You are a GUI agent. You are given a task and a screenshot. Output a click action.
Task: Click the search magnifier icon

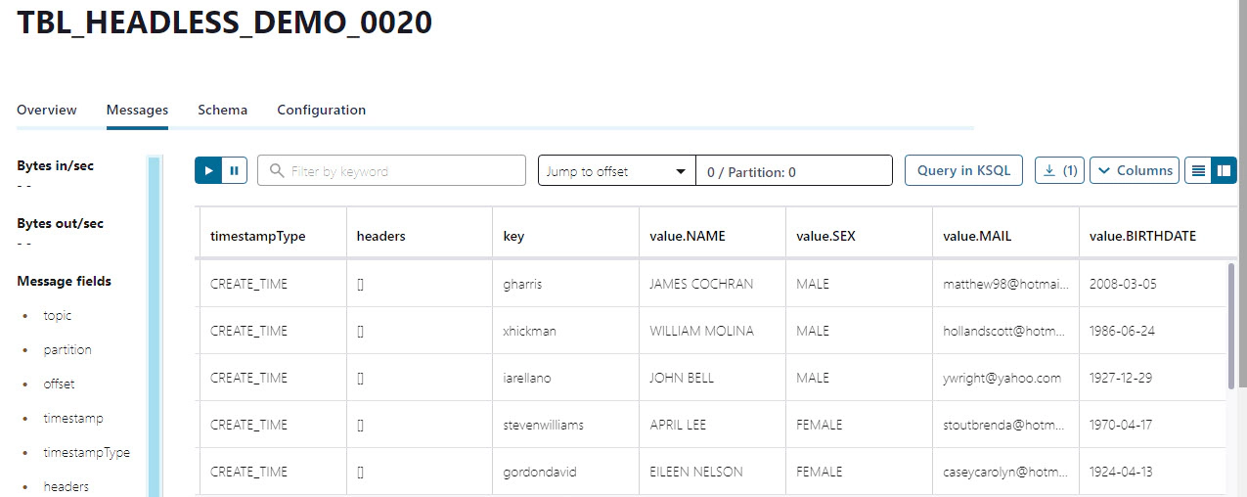click(277, 171)
